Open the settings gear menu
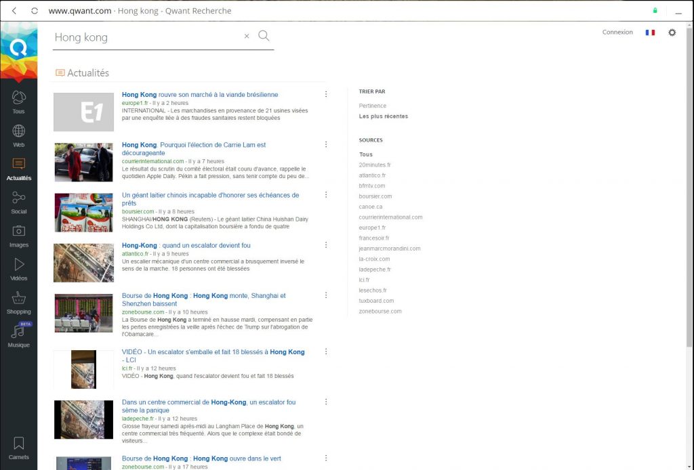 pyautogui.click(x=672, y=33)
